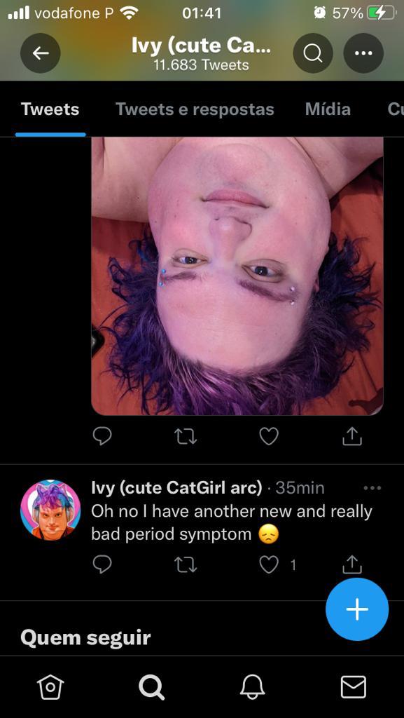Reply to the period symptom tweet
The height and width of the screenshot is (718, 404).
[102, 564]
